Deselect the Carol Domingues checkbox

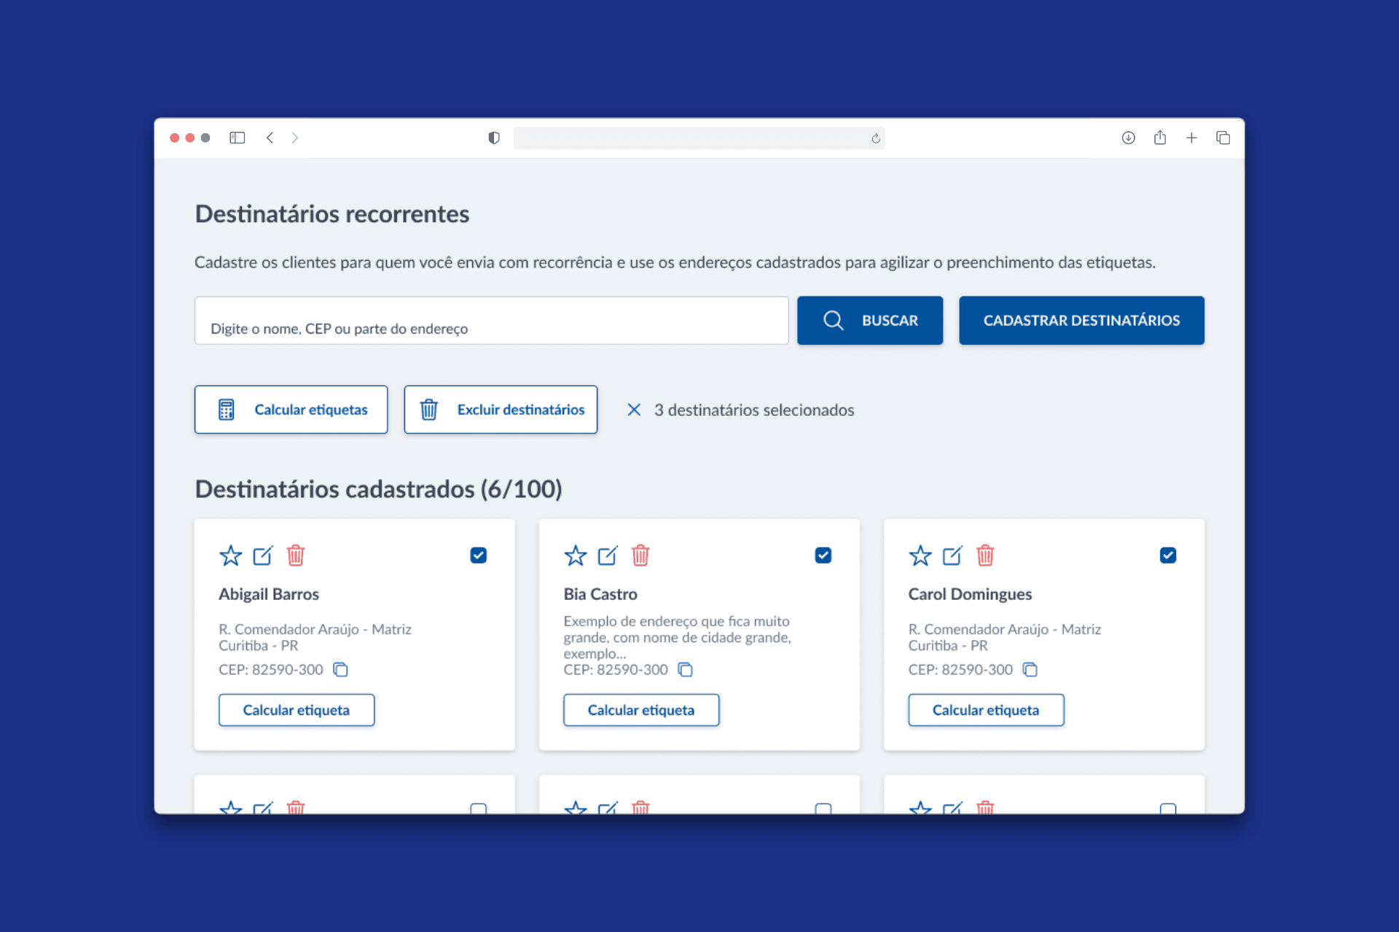[1167, 556]
